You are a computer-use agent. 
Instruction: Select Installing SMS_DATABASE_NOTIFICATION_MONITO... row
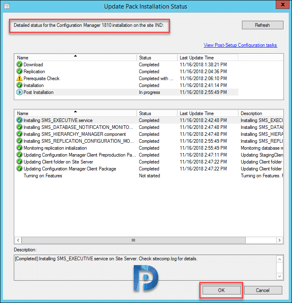(x=149, y=127)
